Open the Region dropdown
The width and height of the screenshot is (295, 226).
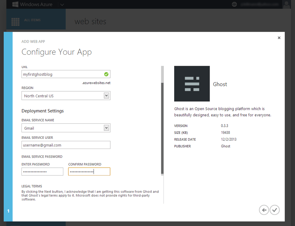coord(66,96)
